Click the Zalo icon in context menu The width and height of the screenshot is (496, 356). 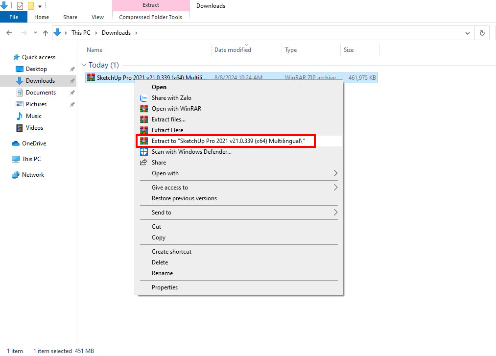[x=143, y=98]
